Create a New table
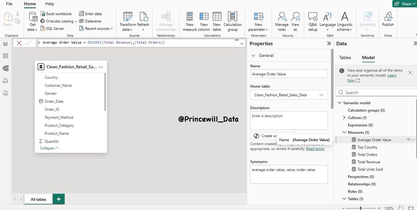 [217, 21]
